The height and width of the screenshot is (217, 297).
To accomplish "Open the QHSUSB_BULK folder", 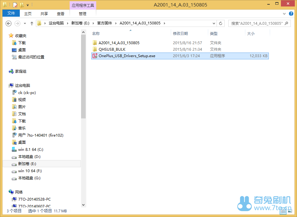I will coord(112,49).
